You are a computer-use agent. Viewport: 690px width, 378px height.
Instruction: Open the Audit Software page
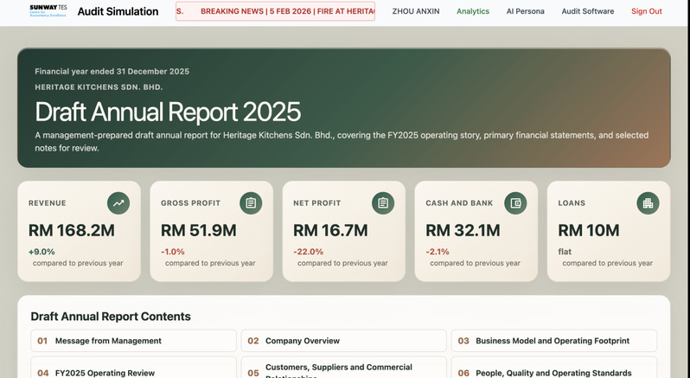(x=587, y=11)
